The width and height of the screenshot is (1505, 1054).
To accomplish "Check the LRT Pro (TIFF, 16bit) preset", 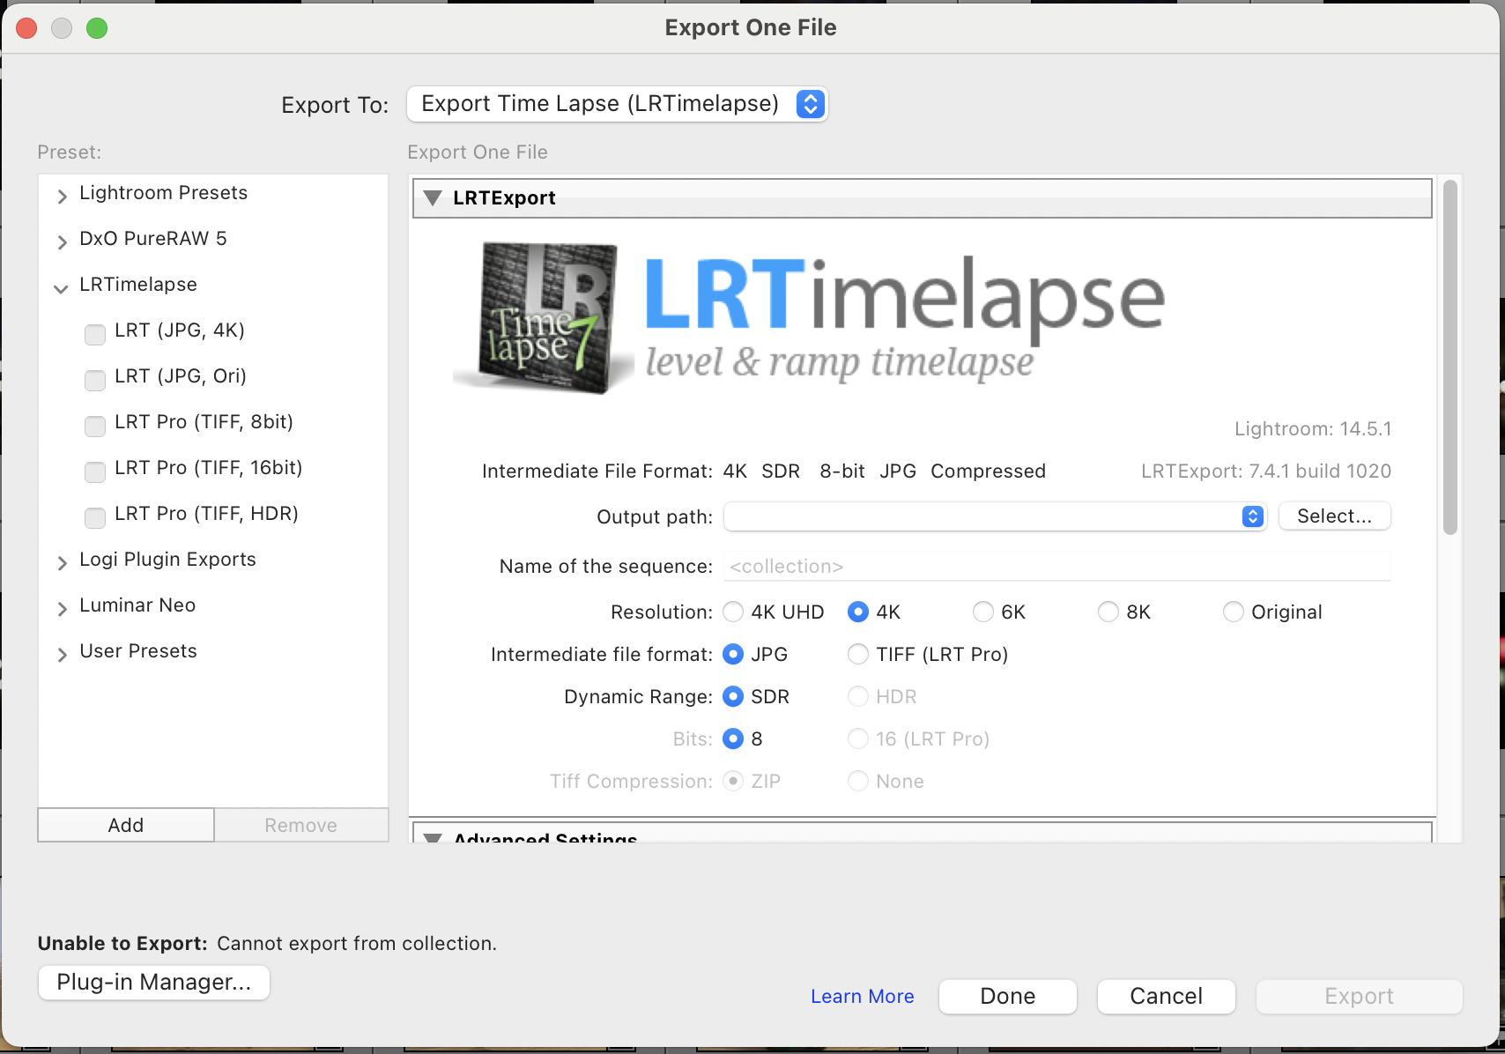I will pos(95,471).
